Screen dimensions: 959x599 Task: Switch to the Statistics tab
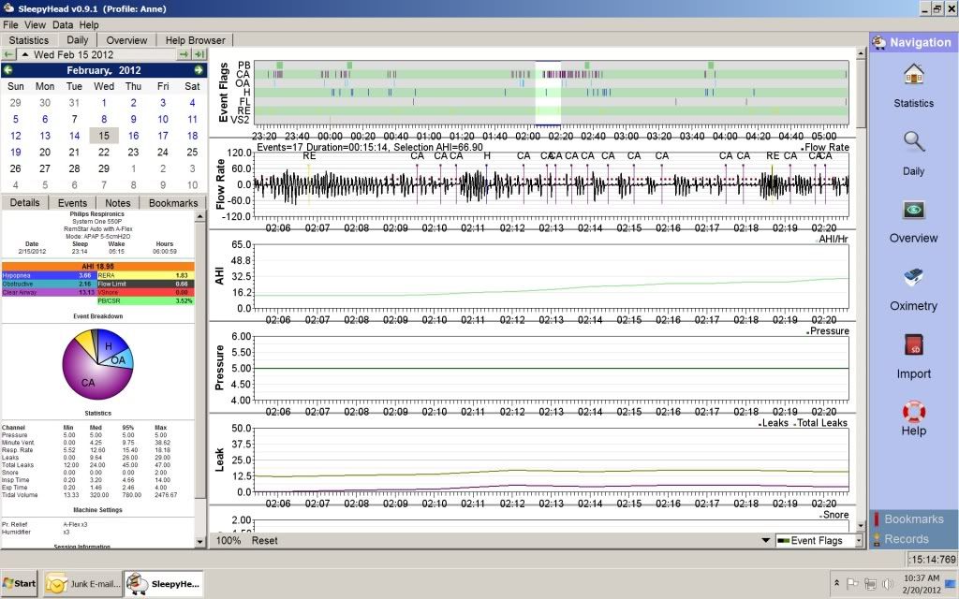coord(29,40)
